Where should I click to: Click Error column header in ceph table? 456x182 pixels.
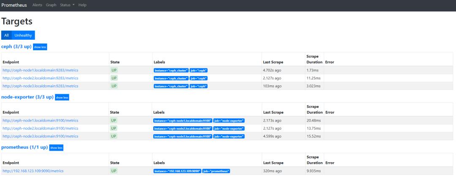click(330, 62)
